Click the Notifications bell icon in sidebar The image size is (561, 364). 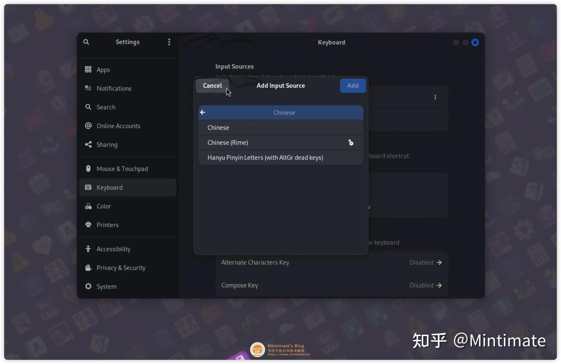pos(88,88)
